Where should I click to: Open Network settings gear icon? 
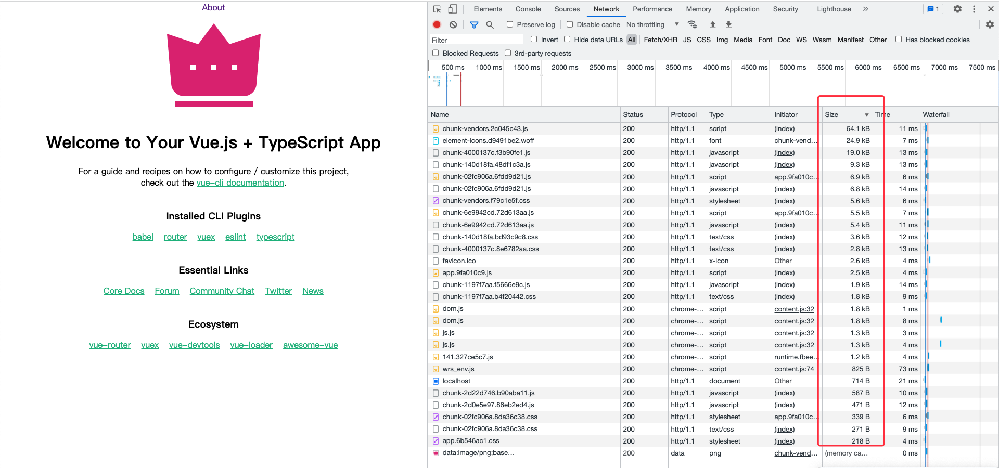(x=990, y=24)
